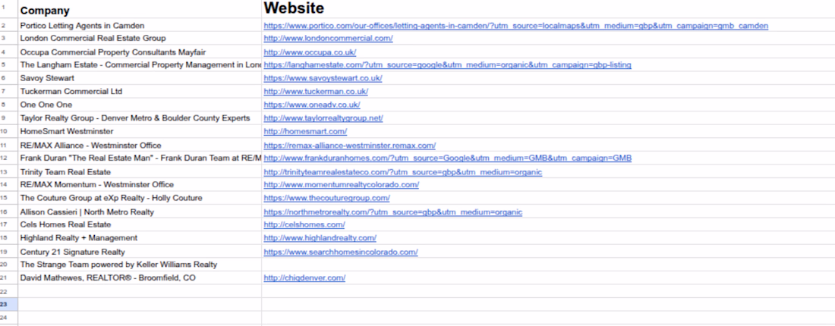Screen dimensions: 835x326
Task: Visit the savoystewart.co.uk link
Action: pyautogui.click(x=323, y=78)
